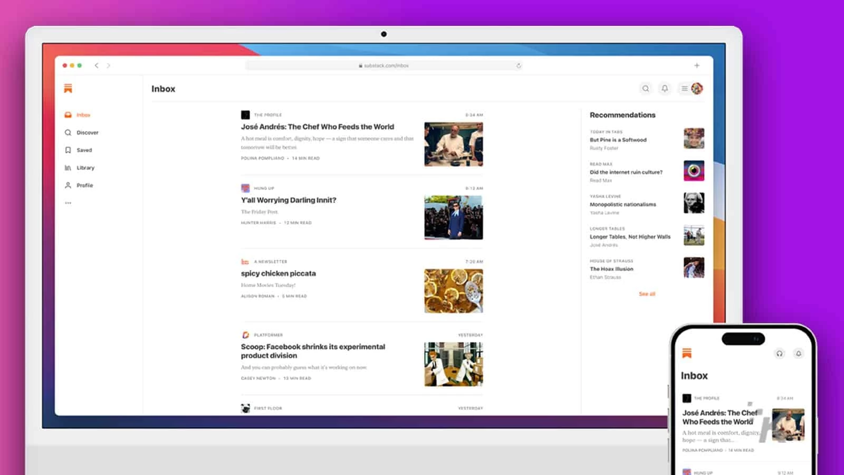Viewport: 844px width, 475px height.
Task: Click the Profile person icon in sidebar
Action: point(68,185)
